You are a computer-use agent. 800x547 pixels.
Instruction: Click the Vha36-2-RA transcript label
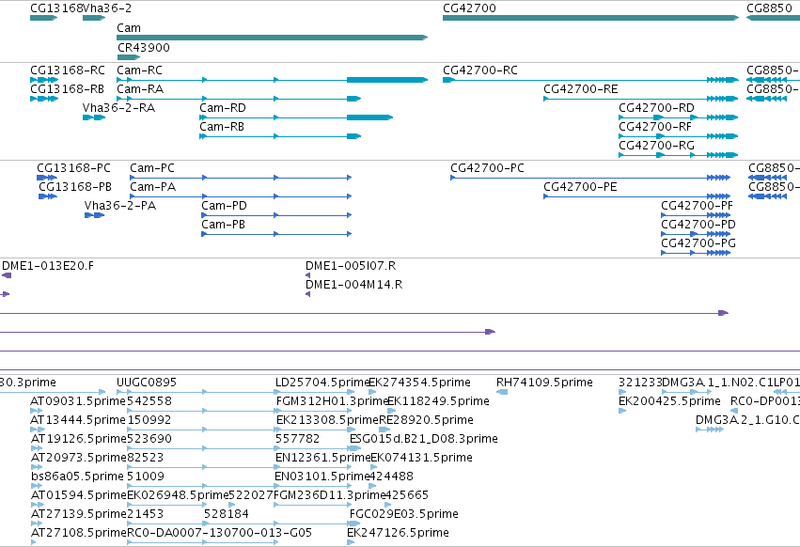coord(118,108)
